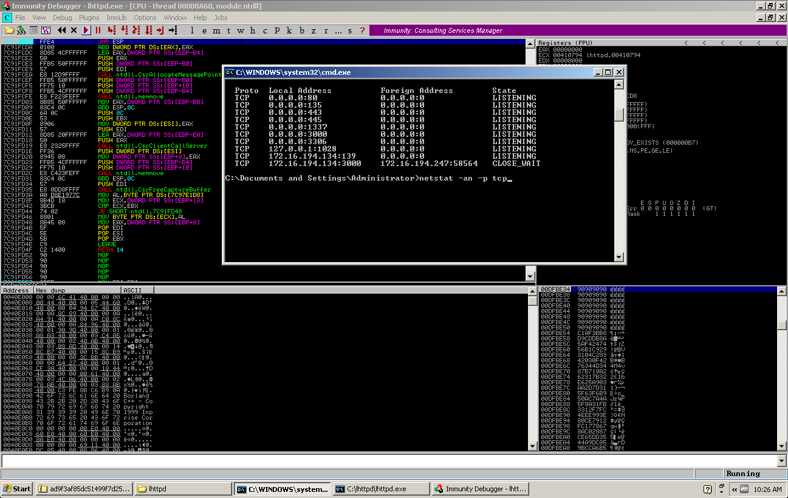
Task: Click the Restart program rewind icon
Action: click(61, 30)
